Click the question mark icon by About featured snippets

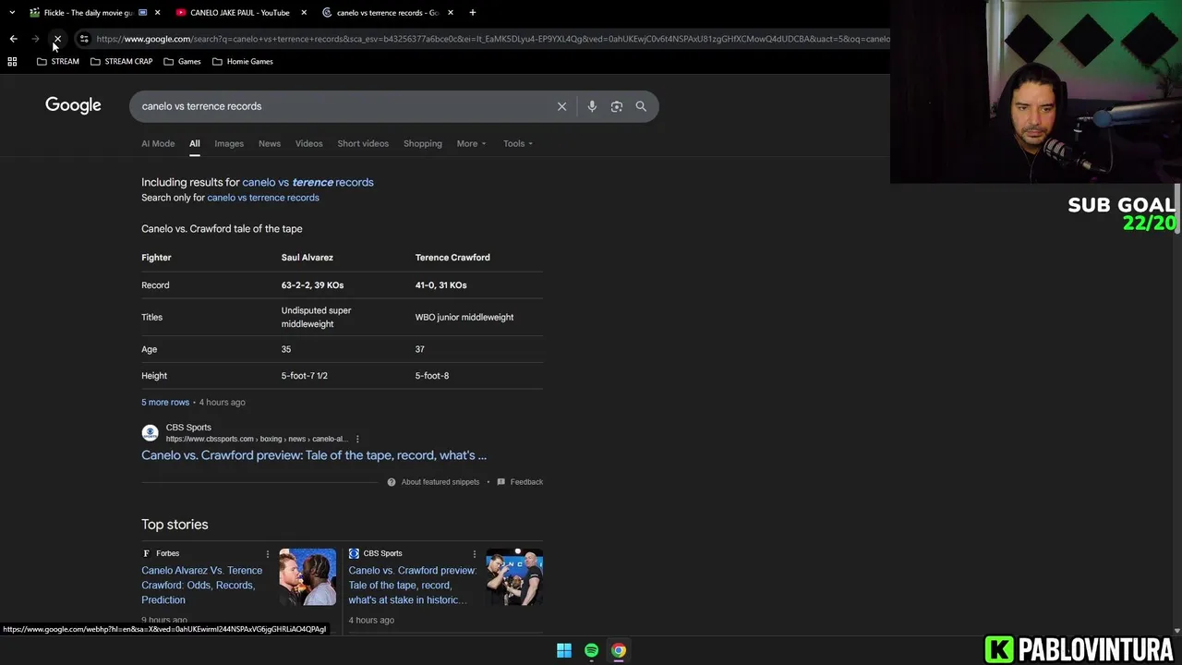click(392, 482)
